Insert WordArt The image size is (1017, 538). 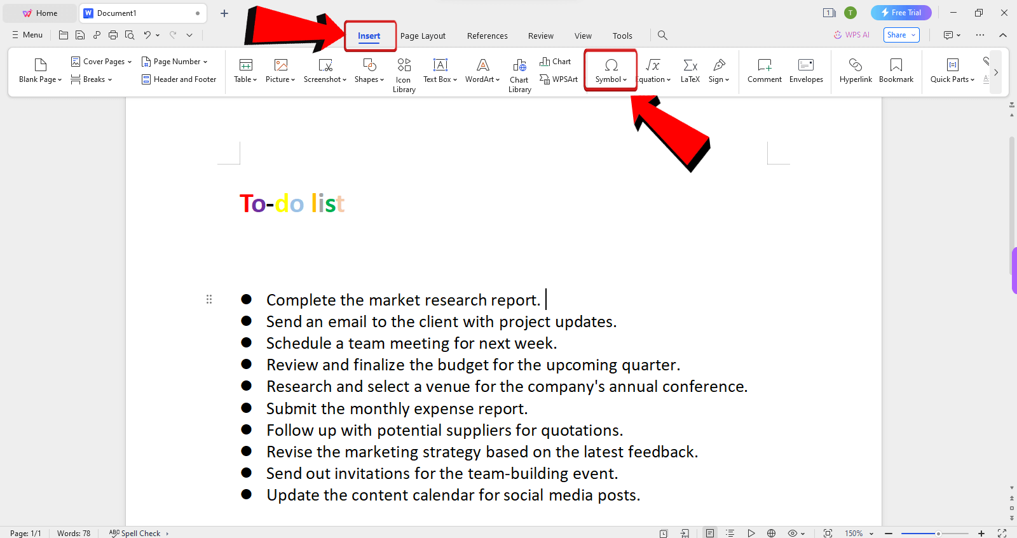(x=482, y=71)
